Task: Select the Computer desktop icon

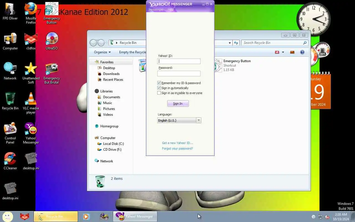Action: point(10,41)
